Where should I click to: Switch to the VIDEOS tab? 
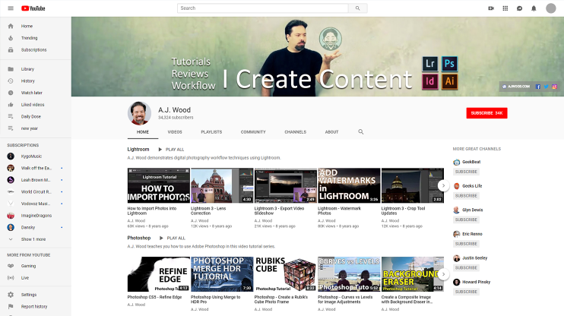[x=175, y=132]
